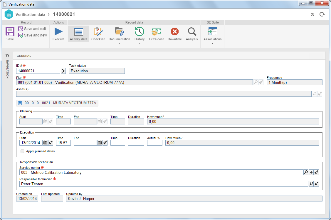Image resolution: width=331 pixels, height=220 pixels.
Task: Click the Task status Execution field
Action: point(97,71)
